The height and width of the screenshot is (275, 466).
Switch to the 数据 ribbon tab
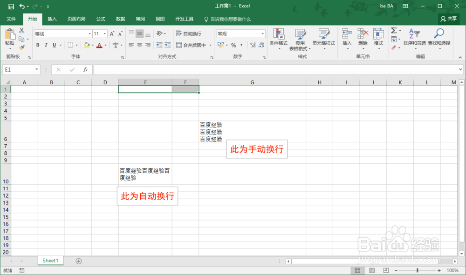pos(120,19)
